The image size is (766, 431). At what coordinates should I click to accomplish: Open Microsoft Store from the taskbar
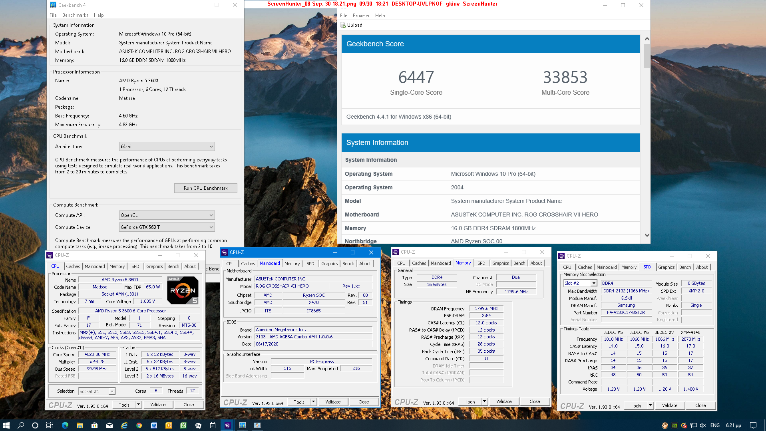click(95, 425)
